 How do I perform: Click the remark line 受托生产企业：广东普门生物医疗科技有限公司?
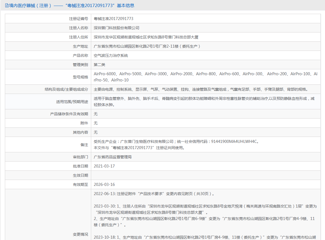[176, 142]
